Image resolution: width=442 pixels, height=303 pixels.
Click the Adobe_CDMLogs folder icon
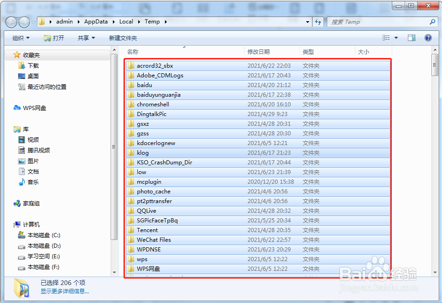point(131,75)
